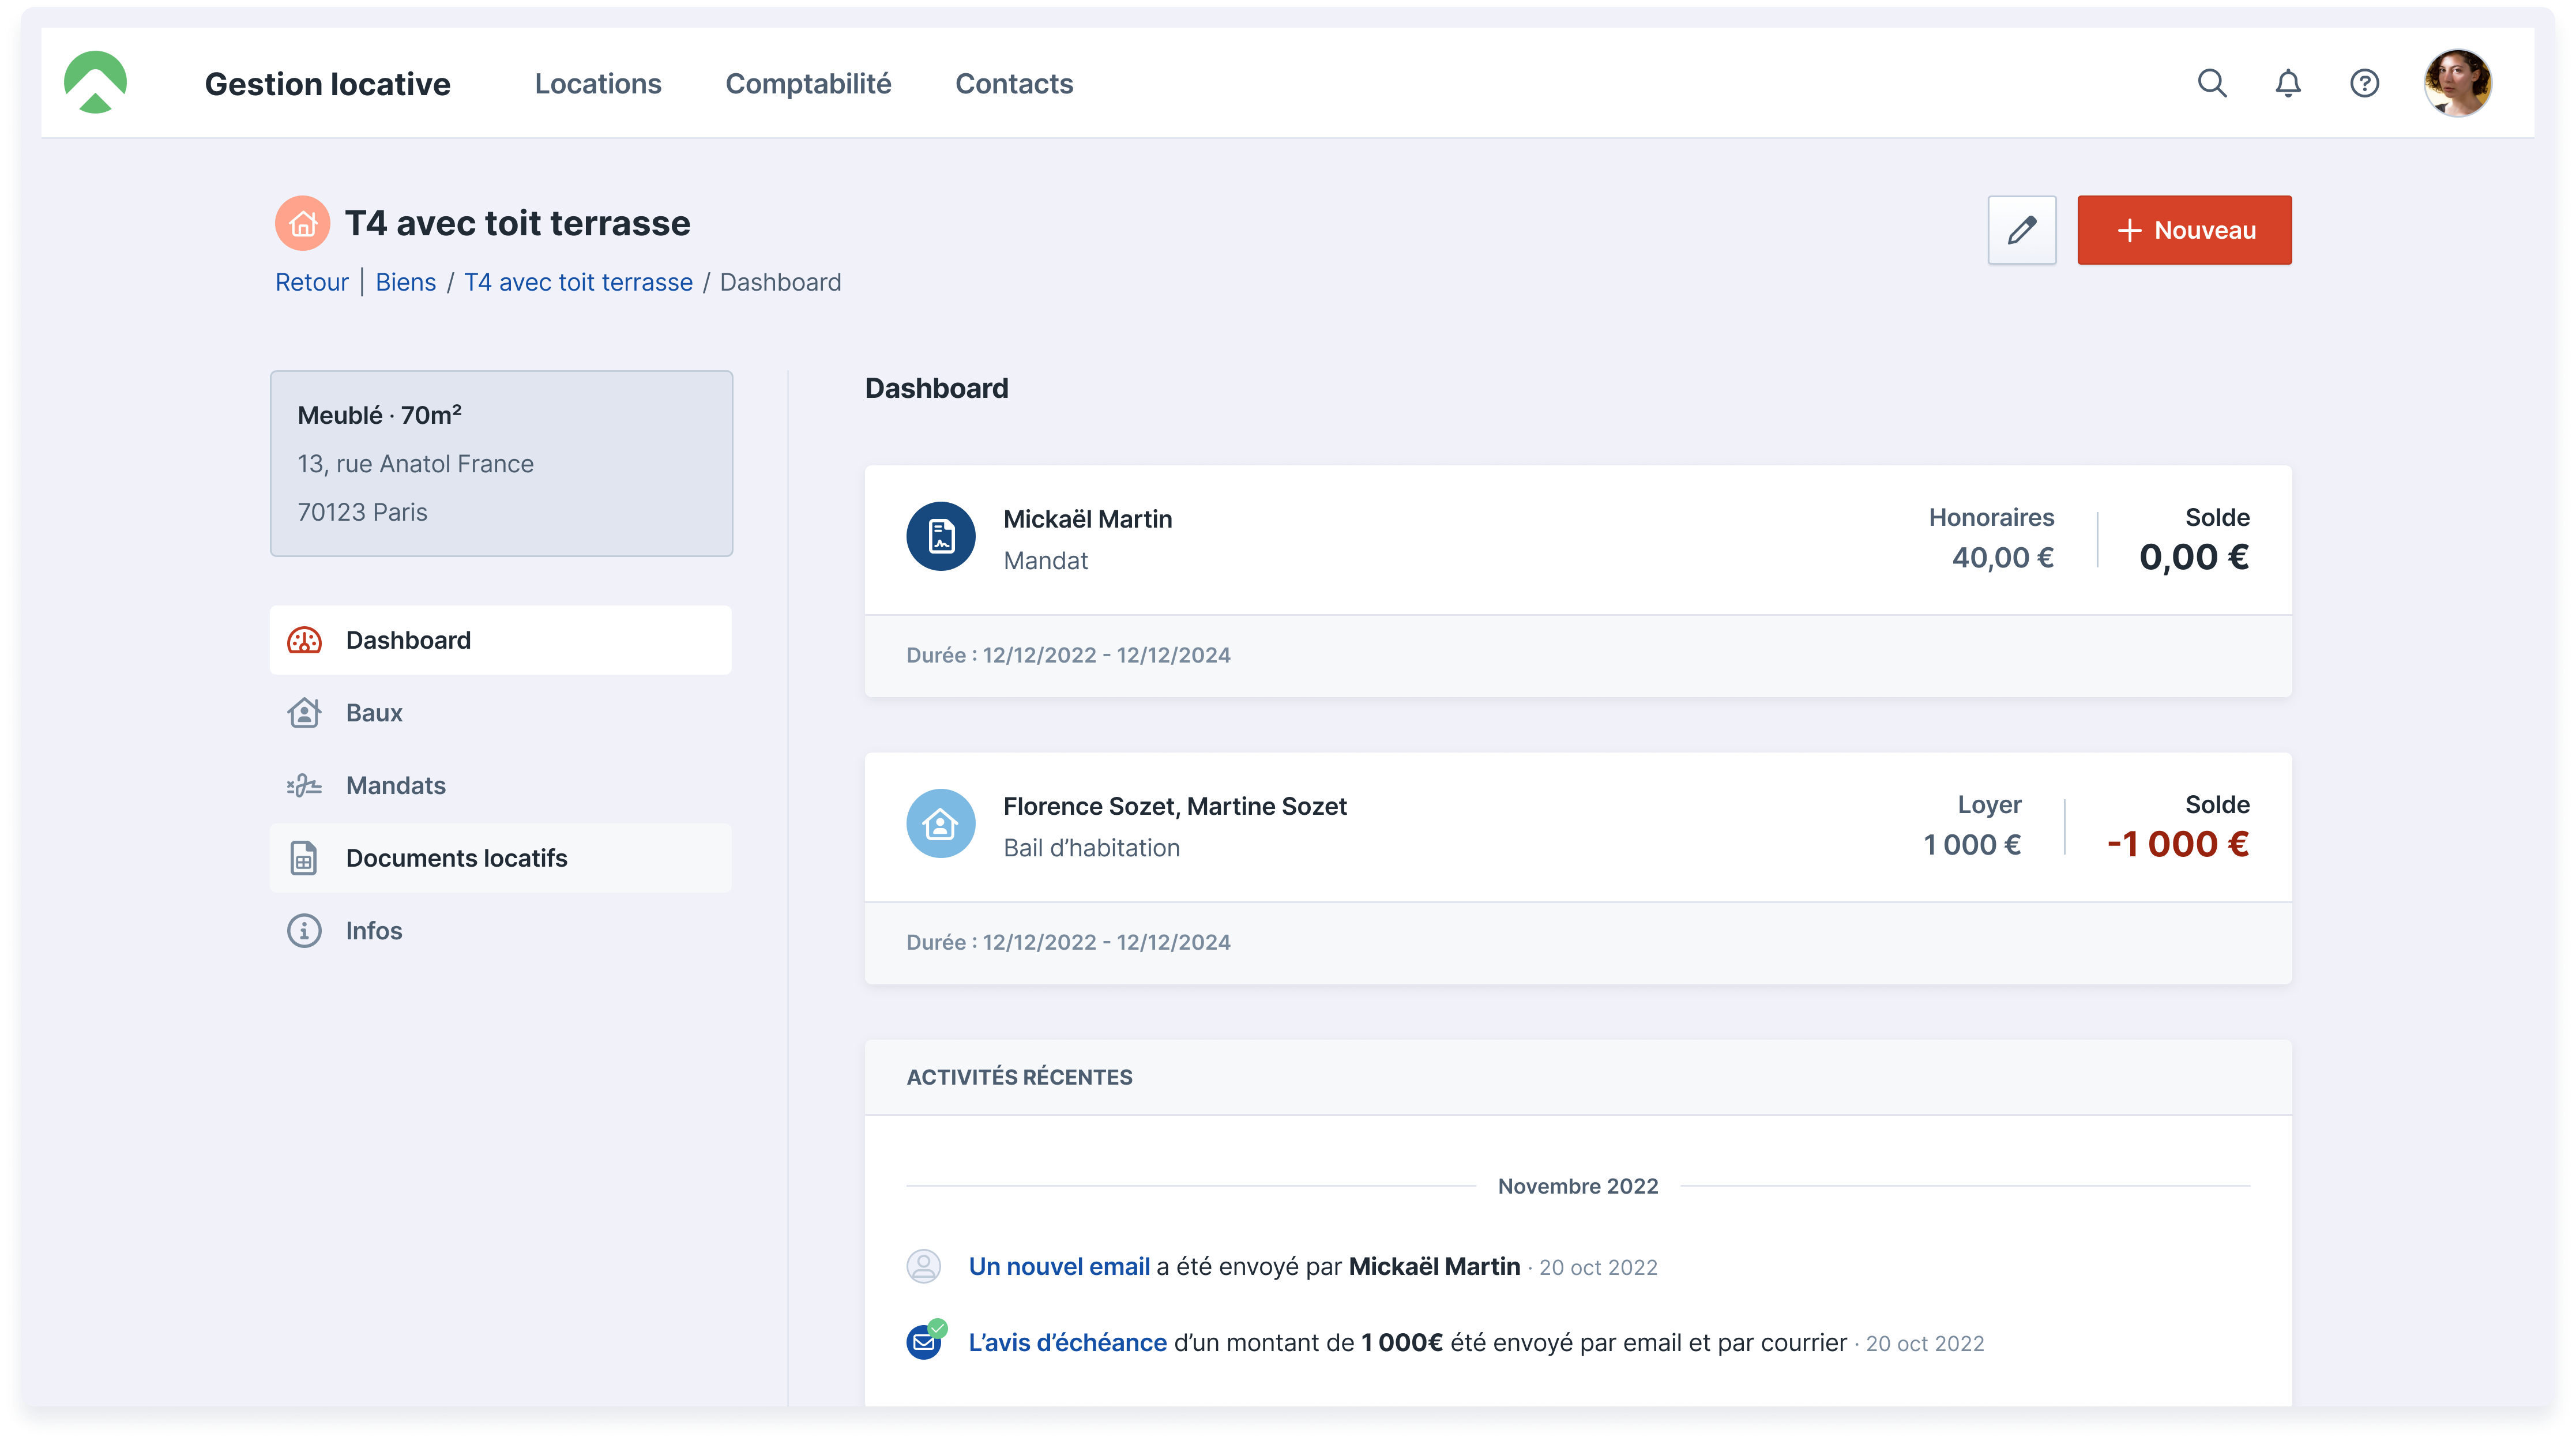
Task: Click the Meublé 70m² address card
Action: (501, 464)
